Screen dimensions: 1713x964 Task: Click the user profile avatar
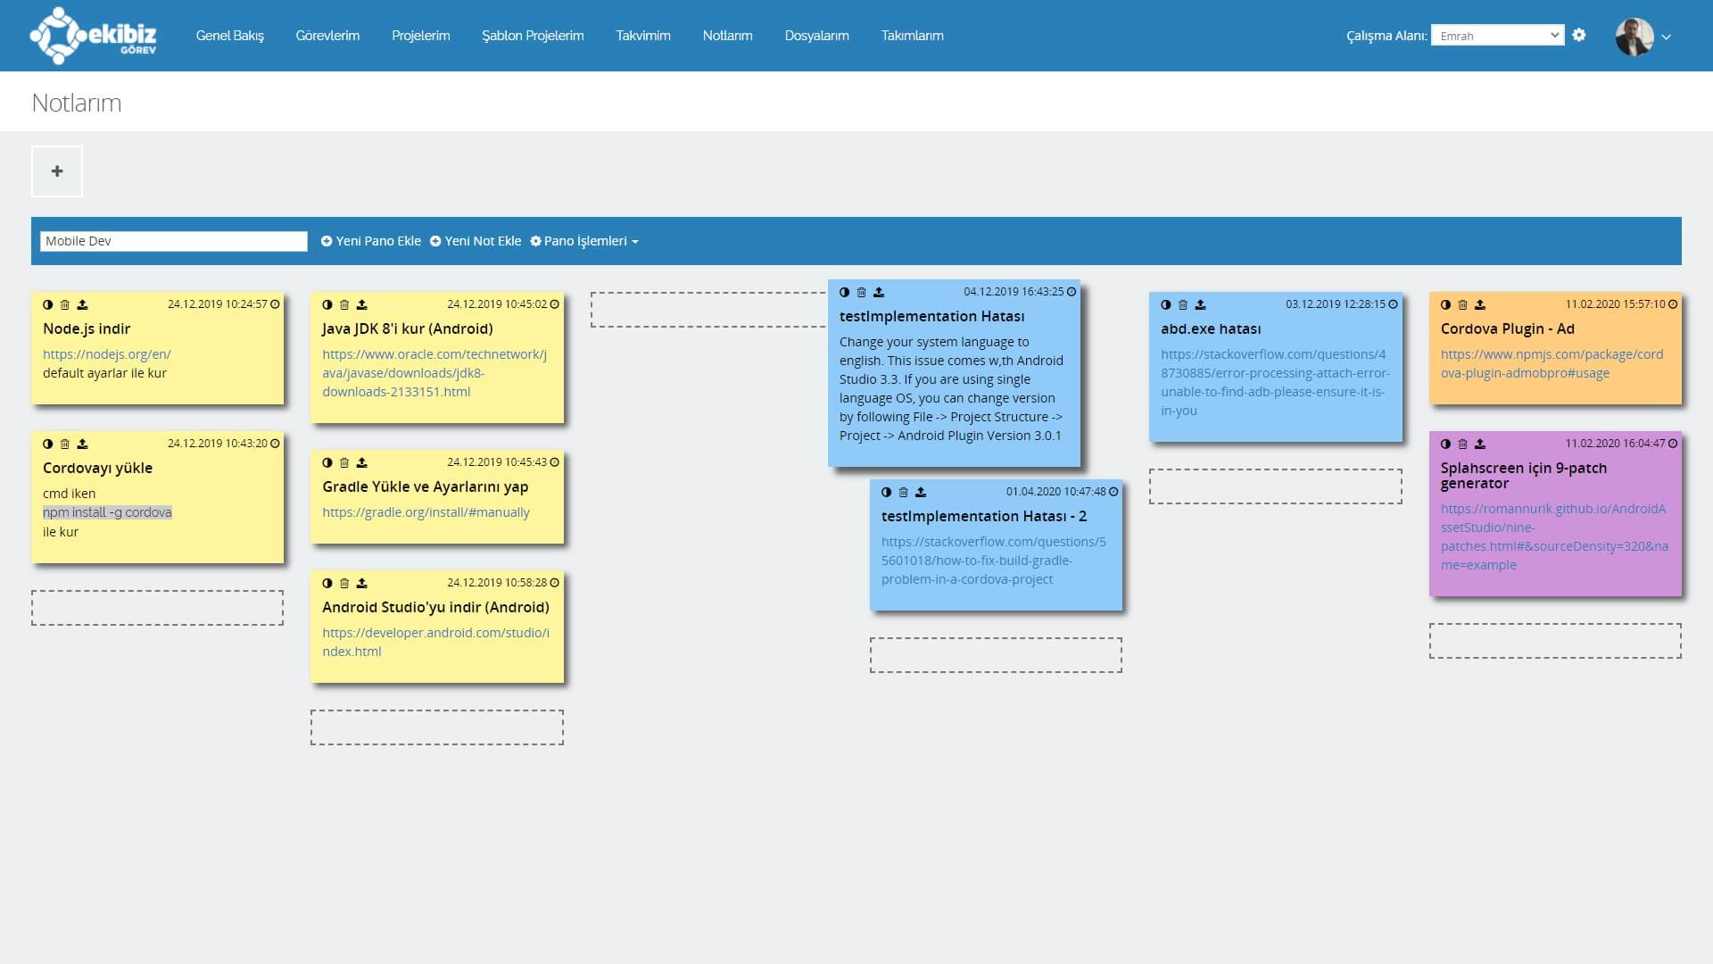pos(1634,37)
